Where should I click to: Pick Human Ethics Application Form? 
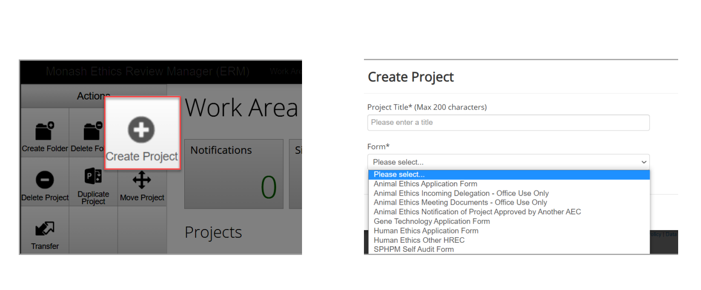[426, 231]
